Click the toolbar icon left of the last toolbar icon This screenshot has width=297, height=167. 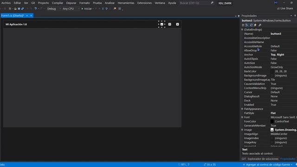(115, 9)
